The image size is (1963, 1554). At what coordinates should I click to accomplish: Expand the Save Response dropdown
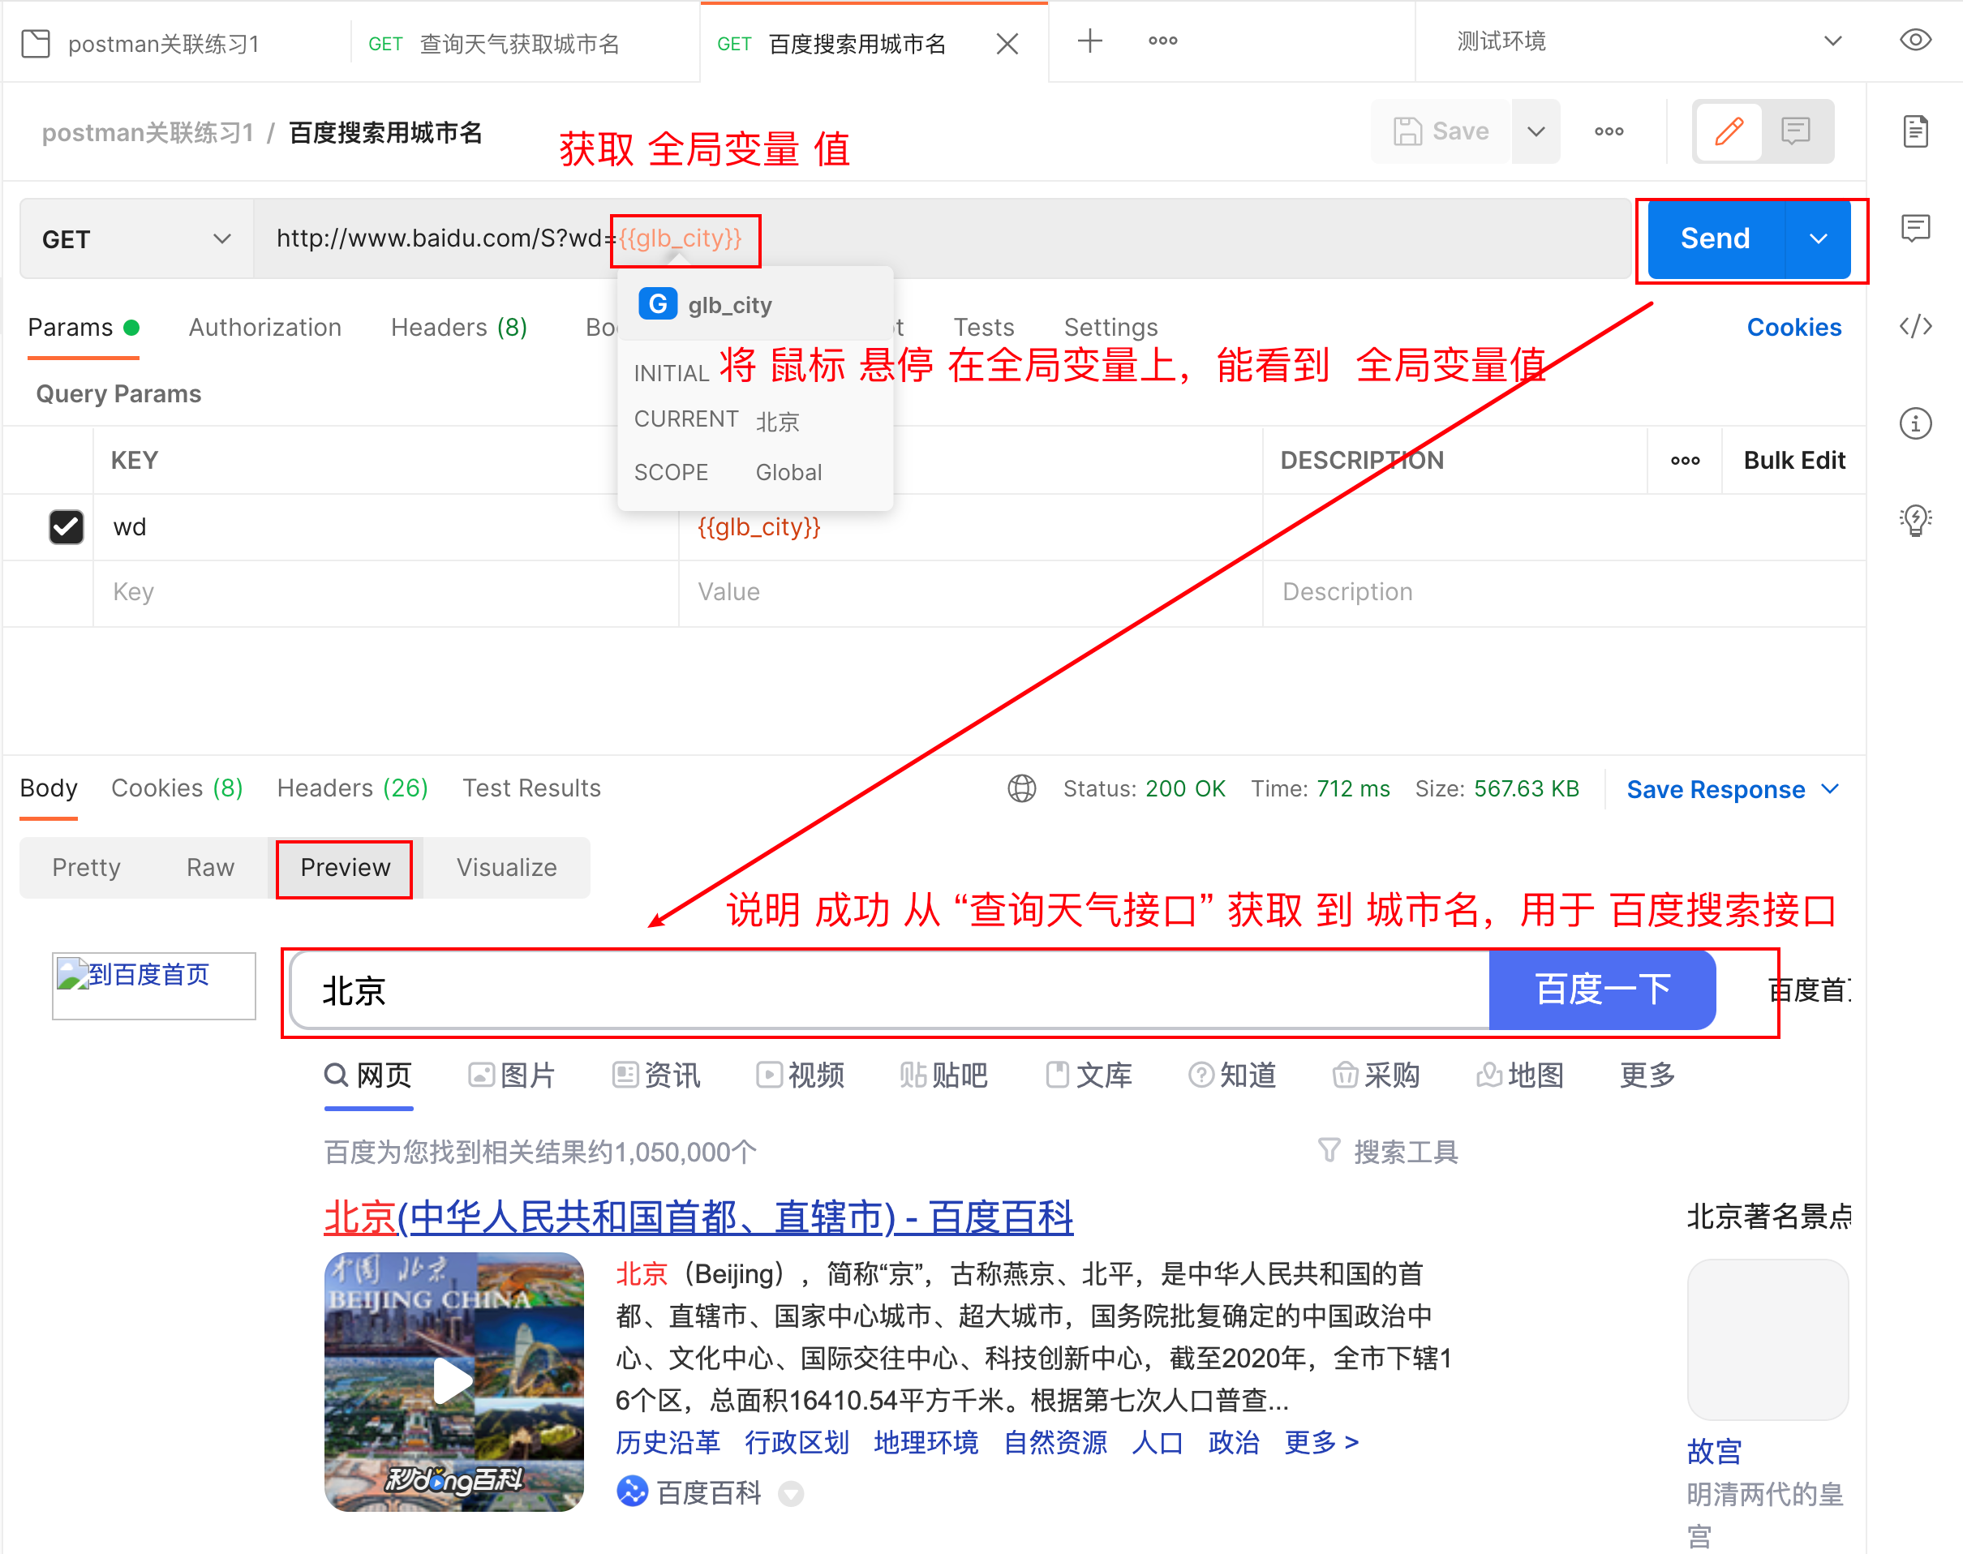pyautogui.click(x=1830, y=789)
